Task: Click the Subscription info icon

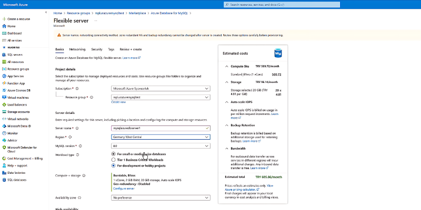Action: click(77, 88)
